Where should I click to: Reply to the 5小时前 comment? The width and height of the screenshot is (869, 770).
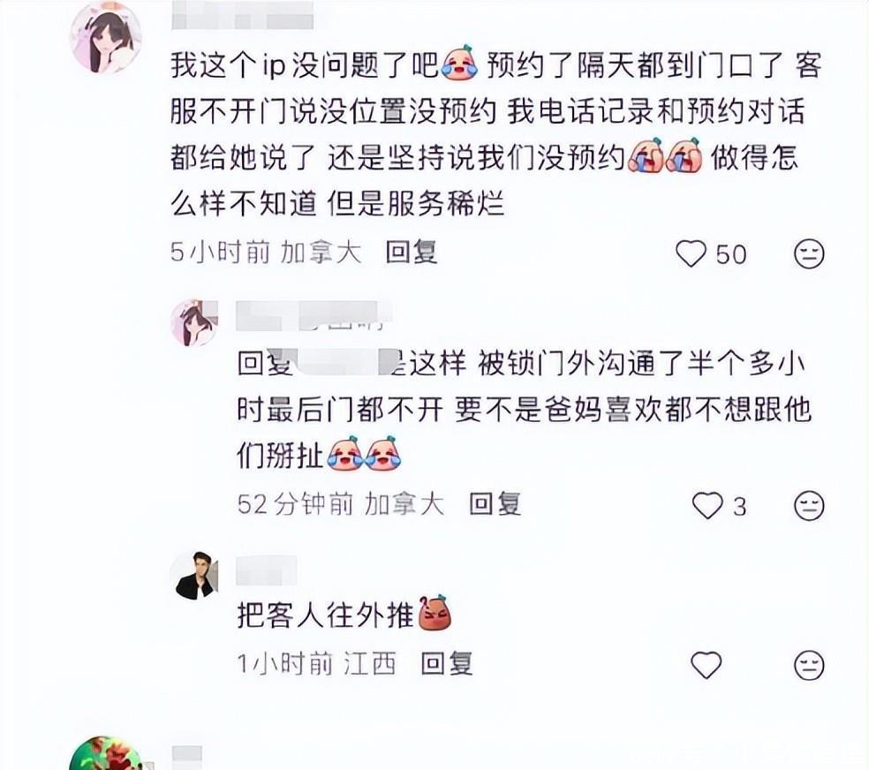412,253
